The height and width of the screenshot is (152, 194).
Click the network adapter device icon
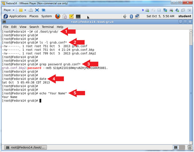pos(165,10)
